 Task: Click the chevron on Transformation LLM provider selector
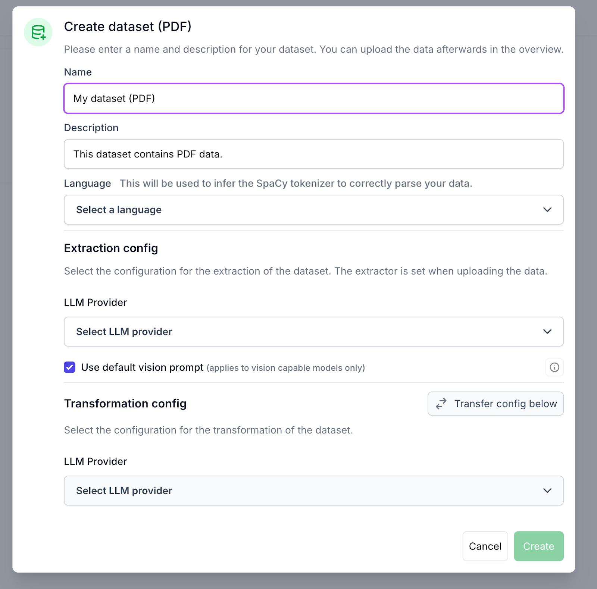547,491
